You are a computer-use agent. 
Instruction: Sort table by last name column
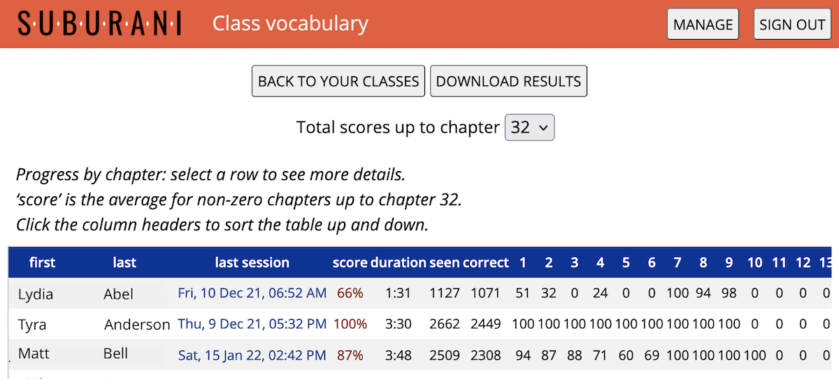click(x=124, y=262)
